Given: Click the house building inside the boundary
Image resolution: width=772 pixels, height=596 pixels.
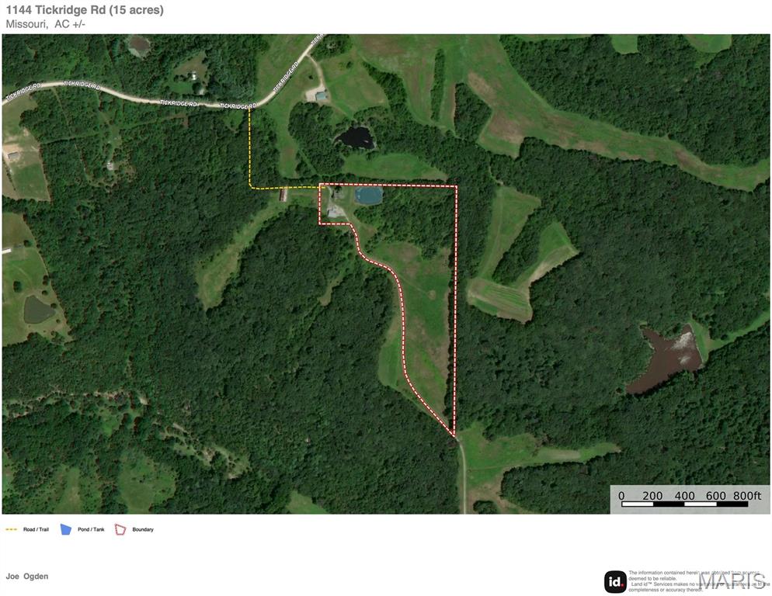Looking at the screenshot, I should click(334, 212).
